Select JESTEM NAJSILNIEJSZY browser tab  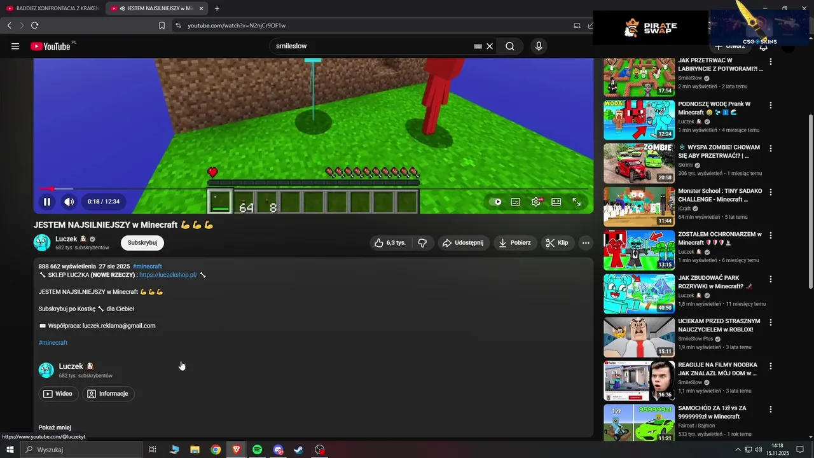click(x=156, y=8)
